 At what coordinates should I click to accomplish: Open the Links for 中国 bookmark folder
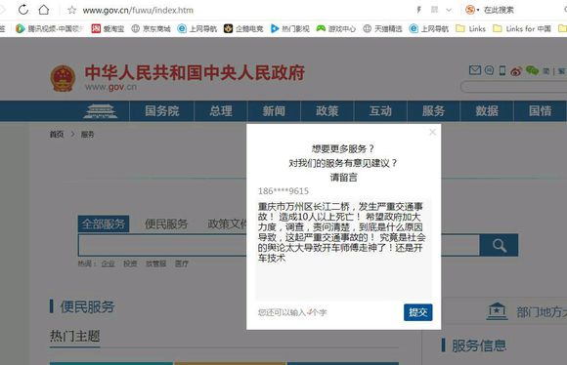pyautogui.click(x=522, y=28)
